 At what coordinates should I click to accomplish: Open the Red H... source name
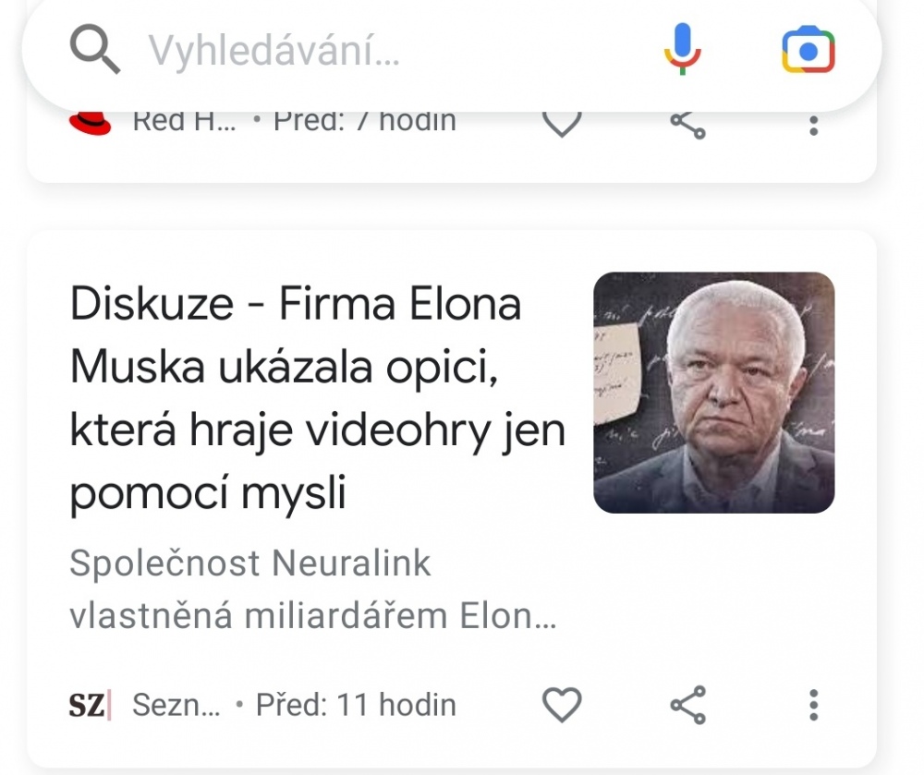[185, 121]
